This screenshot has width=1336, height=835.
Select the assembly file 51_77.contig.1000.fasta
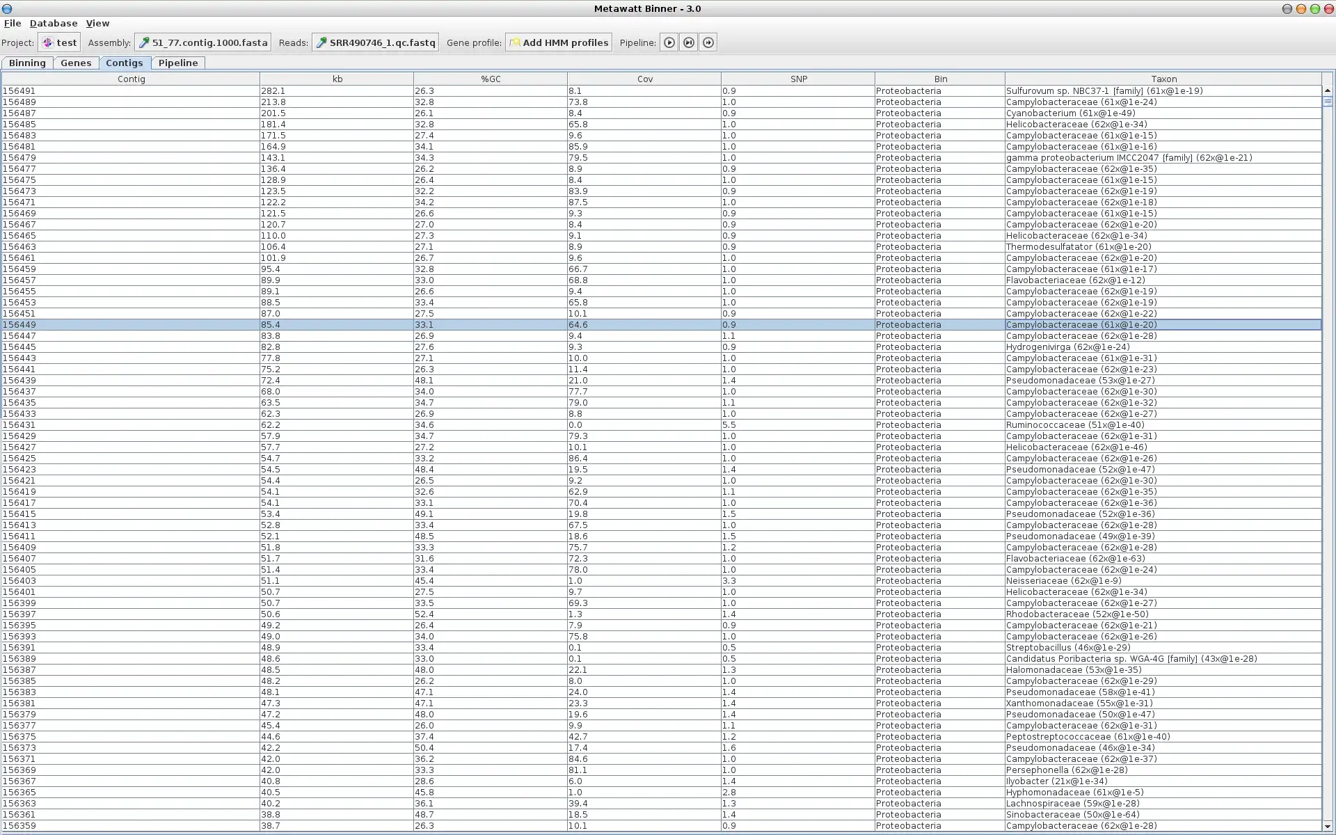pos(202,42)
